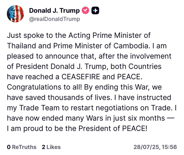Open the @realDonaldTrump handle link
The height and width of the screenshot is (155, 184).
click(55, 19)
